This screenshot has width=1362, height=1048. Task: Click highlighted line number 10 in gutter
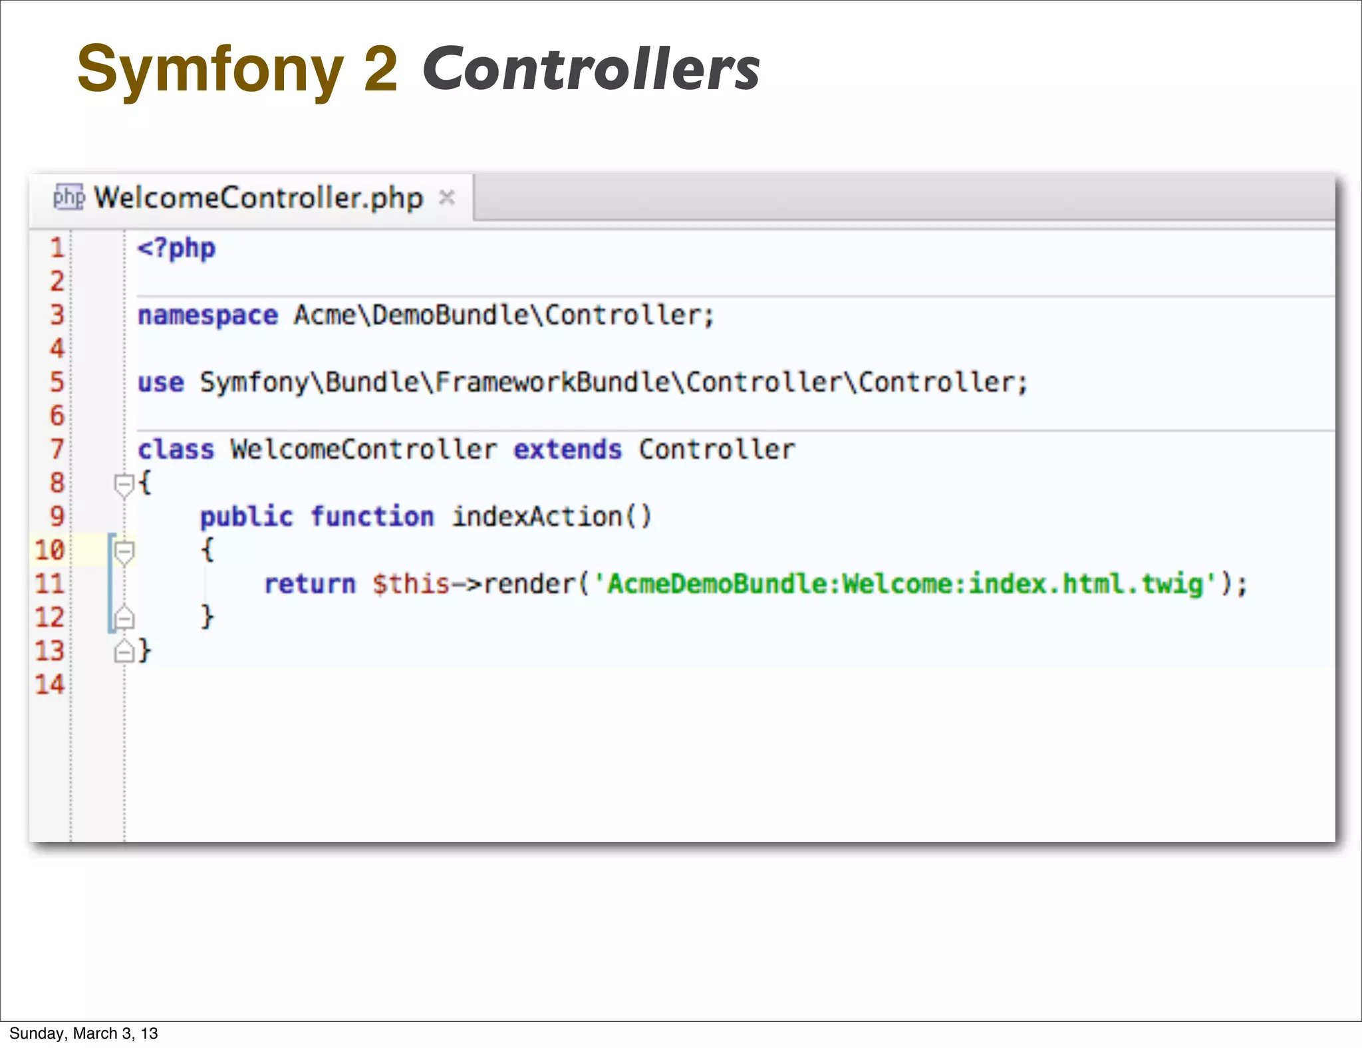tap(50, 551)
